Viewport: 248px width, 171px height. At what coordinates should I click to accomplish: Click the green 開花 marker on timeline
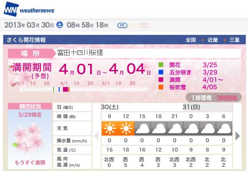pyautogui.click(x=54, y=89)
